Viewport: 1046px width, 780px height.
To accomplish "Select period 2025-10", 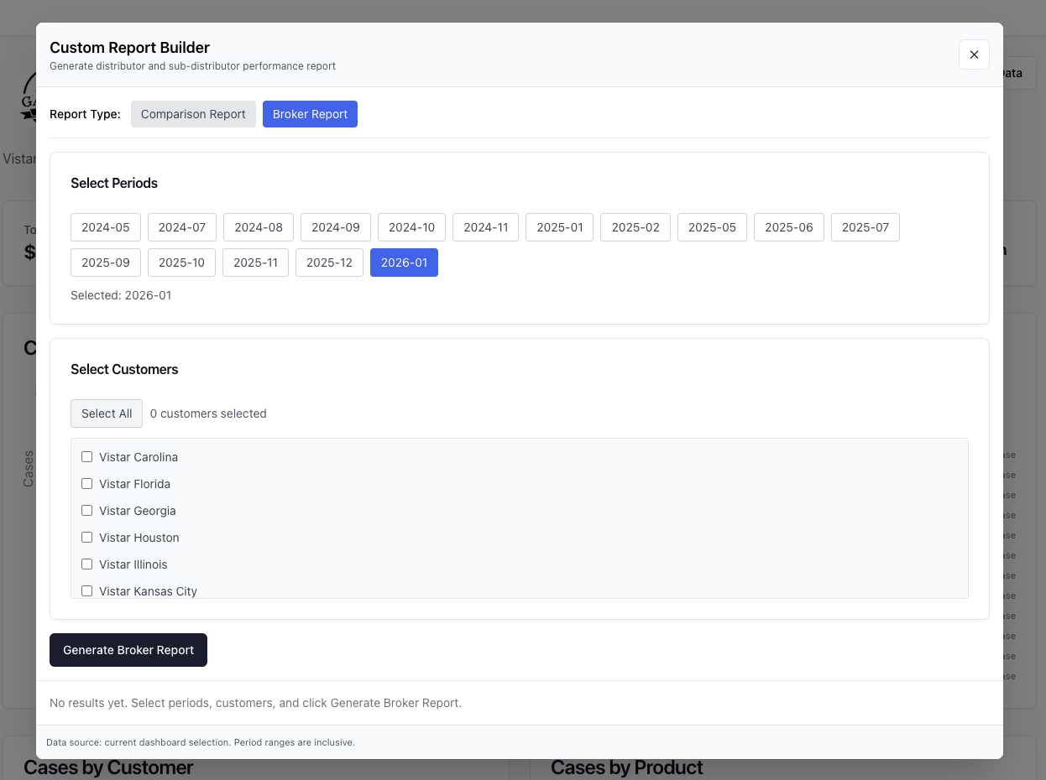I will click(181, 263).
